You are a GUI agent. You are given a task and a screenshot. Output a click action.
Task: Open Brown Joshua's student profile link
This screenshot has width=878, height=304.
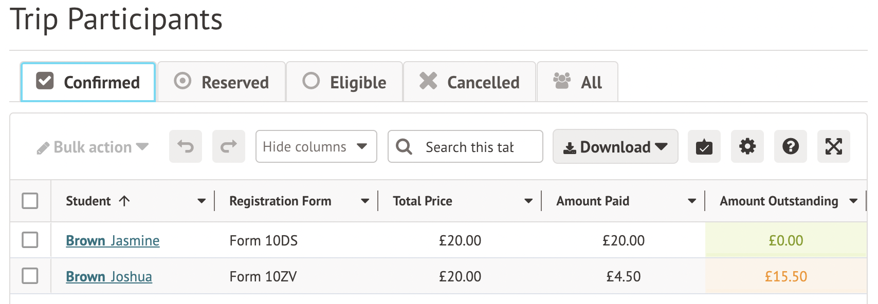[x=109, y=276]
